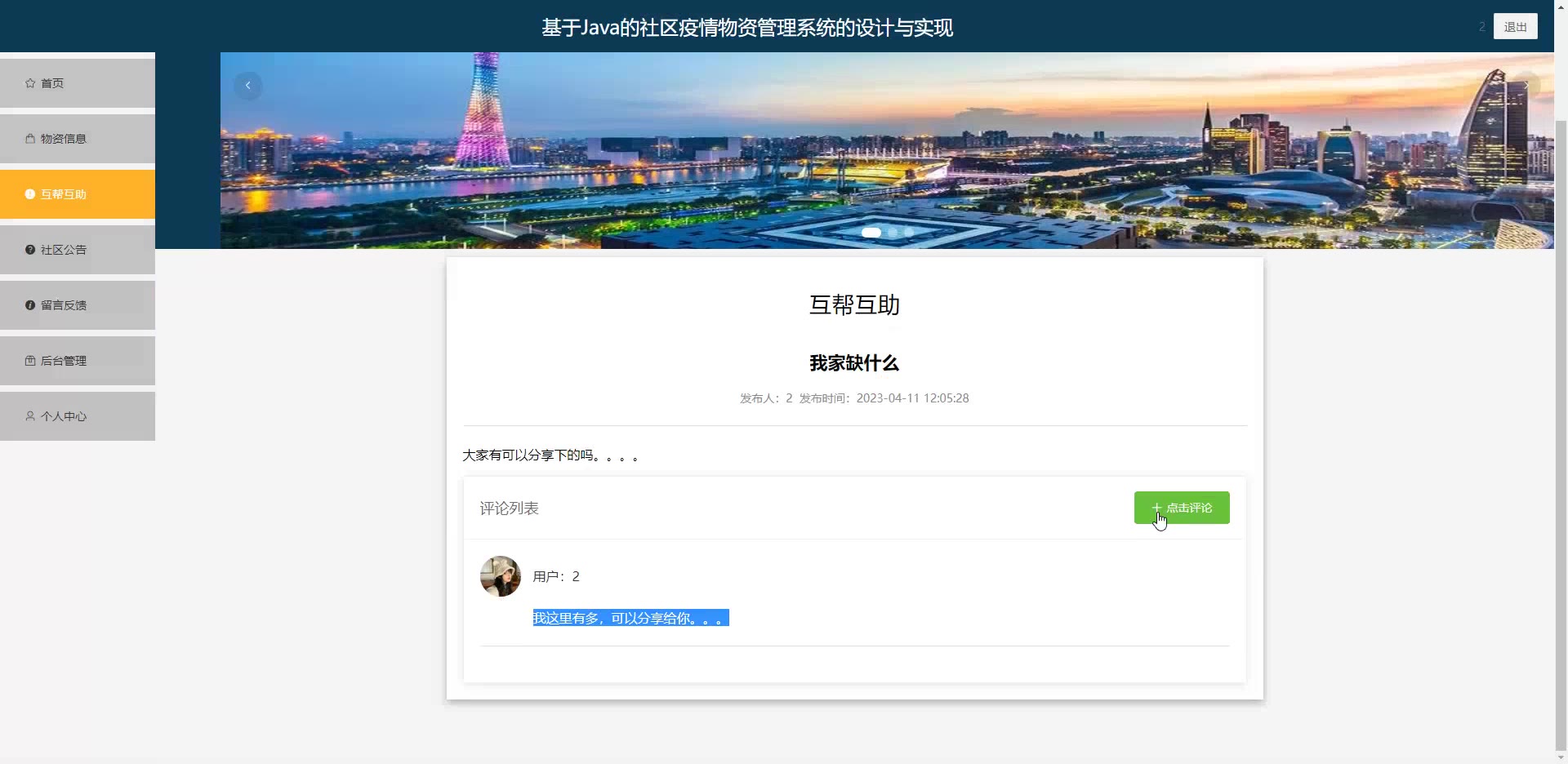
Task: Click the person icon beside 个人中心
Action: point(30,416)
